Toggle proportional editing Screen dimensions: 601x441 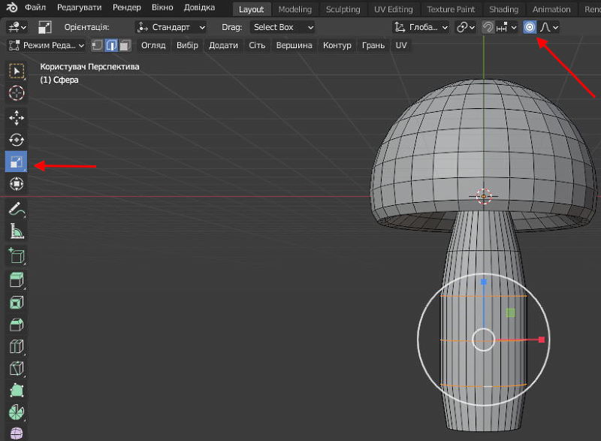point(530,27)
